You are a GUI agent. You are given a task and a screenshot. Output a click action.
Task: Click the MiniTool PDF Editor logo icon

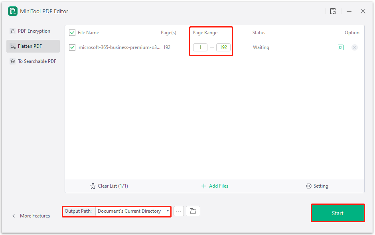point(12,11)
